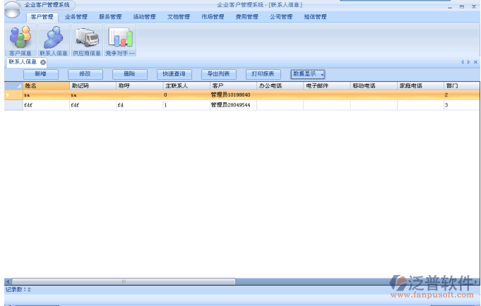This screenshot has height=306, width=481.
Task: Sort by the 姓名 column header
Action: tap(46, 85)
